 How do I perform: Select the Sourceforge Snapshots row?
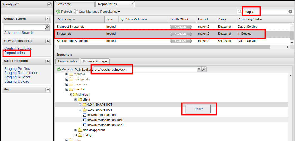pos(173,41)
